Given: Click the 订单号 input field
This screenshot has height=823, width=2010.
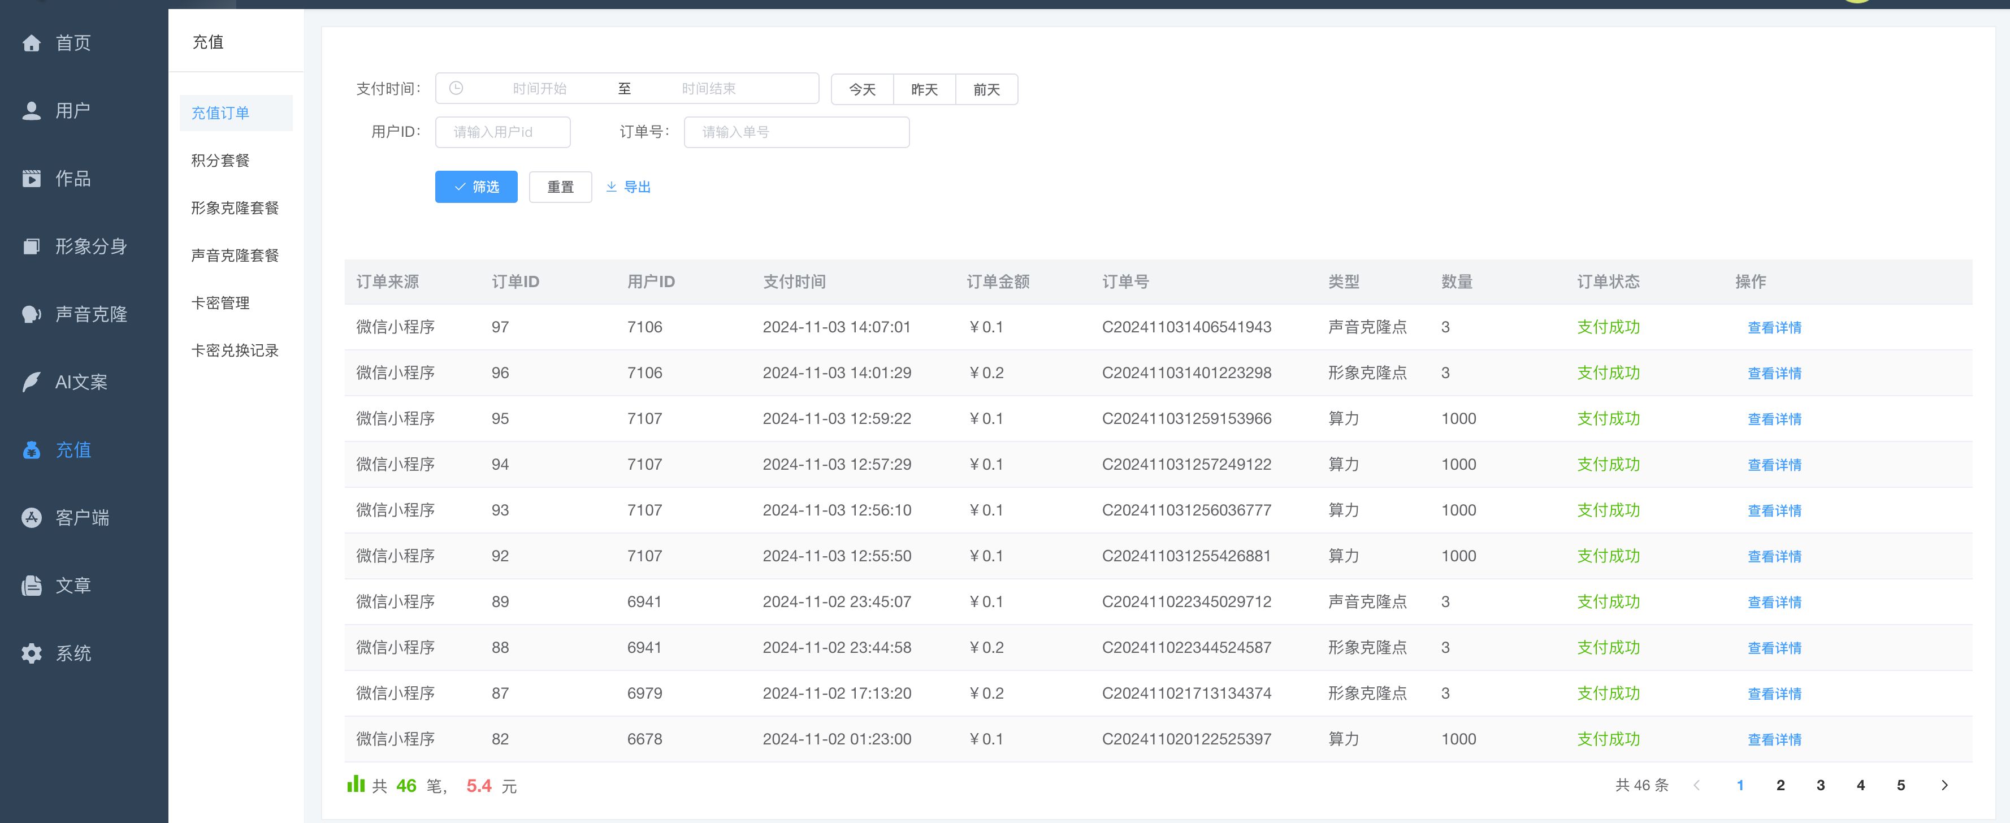Looking at the screenshot, I should 796,132.
